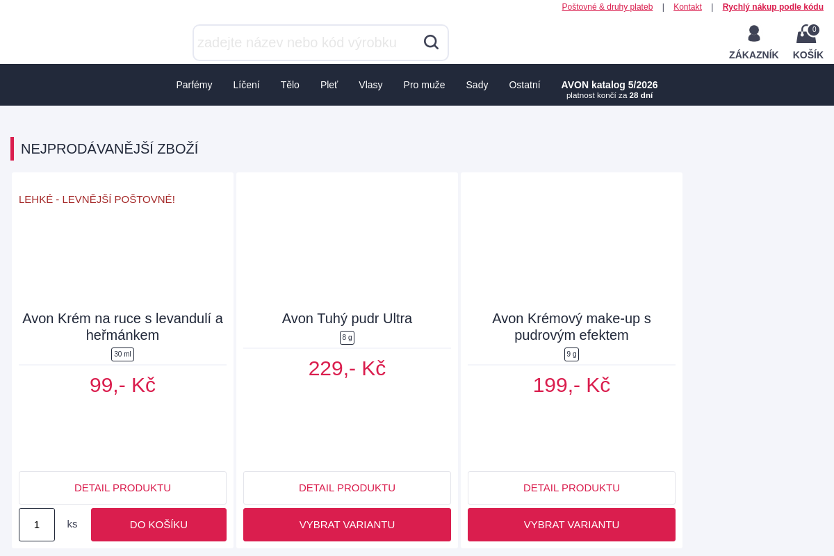The image size is (834, 556).
Task: Open the Parfémy menu
Action: [x=194, y=85]
